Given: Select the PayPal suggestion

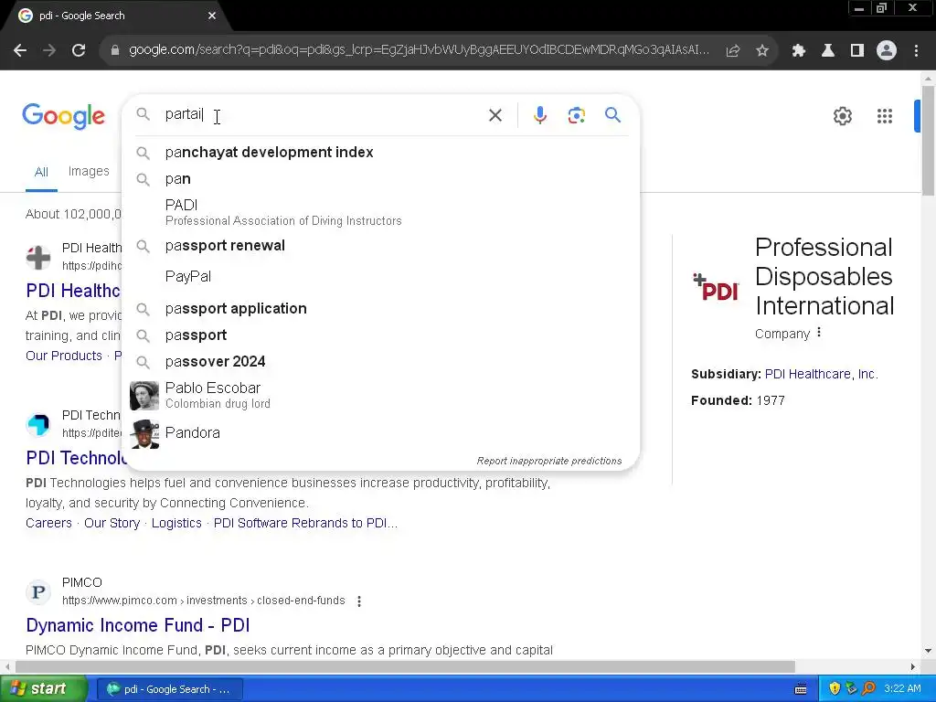Looking at the screenshot, I should (381, 276).
